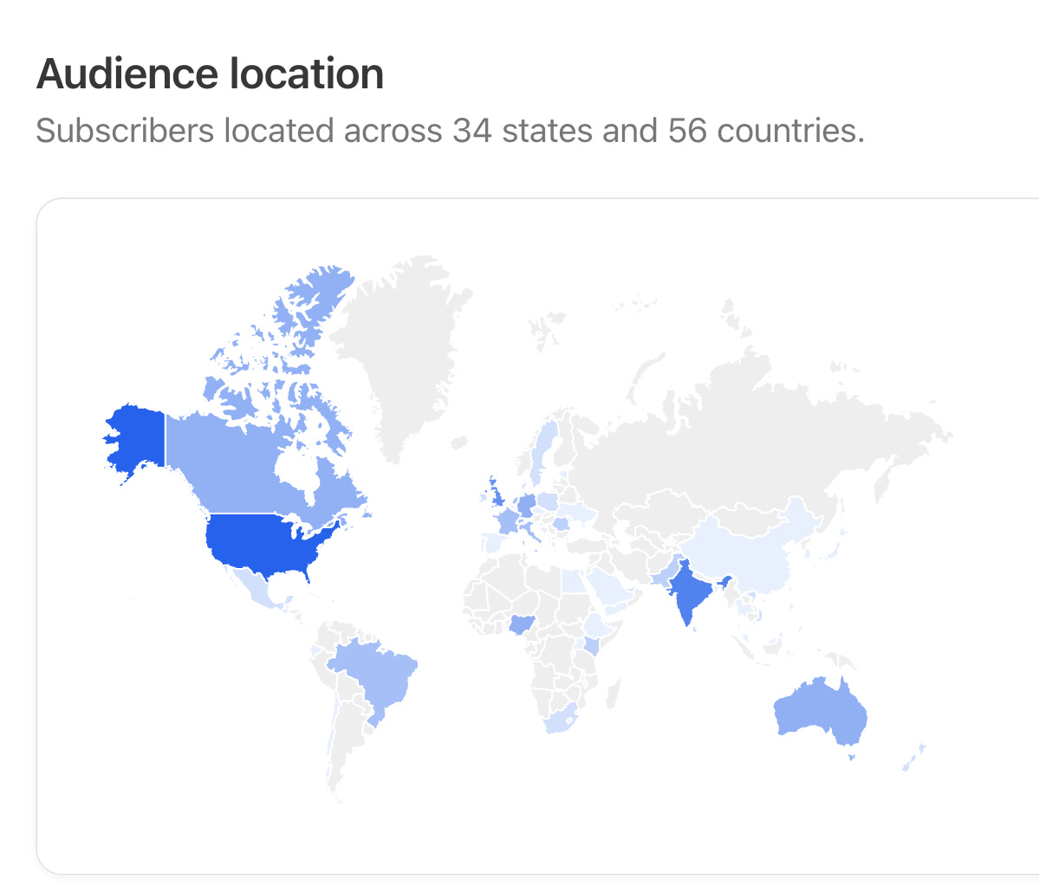
Task: Click the Audience location heading
Action: [210, 74]
